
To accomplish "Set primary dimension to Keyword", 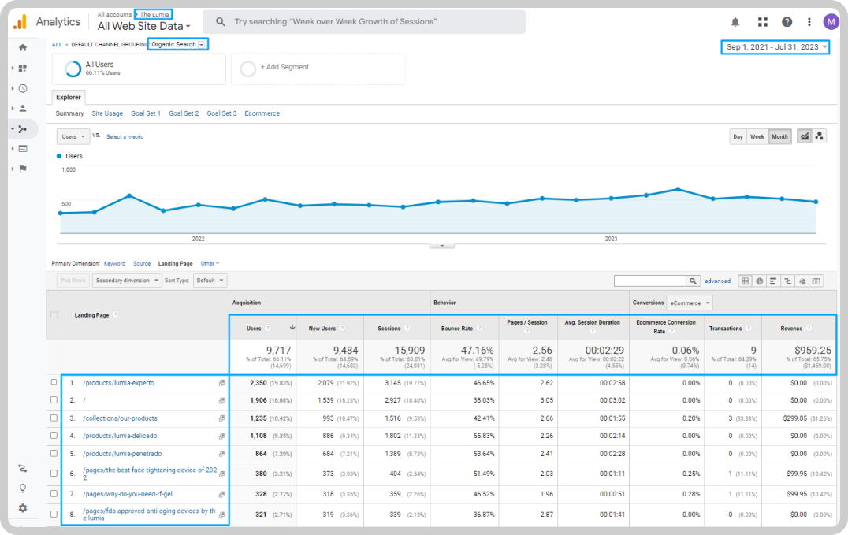I will (114, 263).
